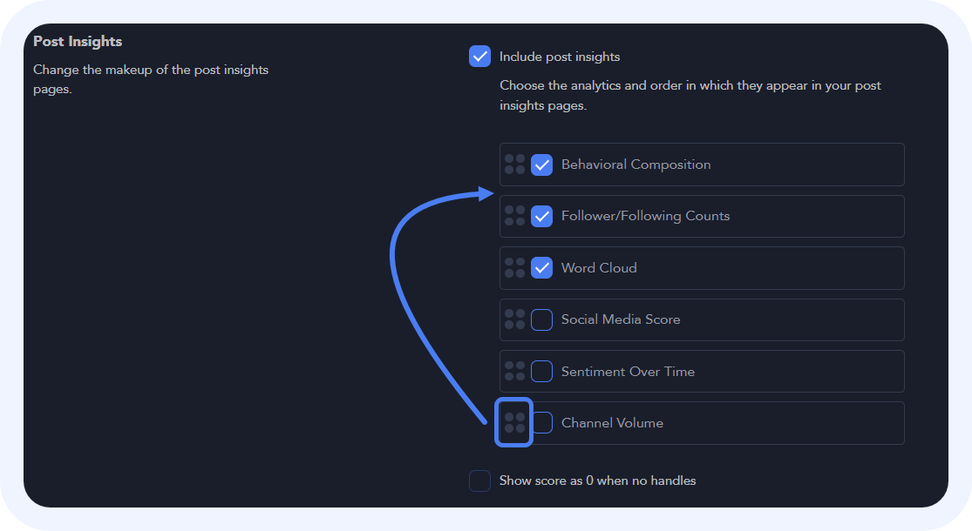Screen dimensions: 972x531
Task: Click the Word Cloud drag handle
Action: 514,268
